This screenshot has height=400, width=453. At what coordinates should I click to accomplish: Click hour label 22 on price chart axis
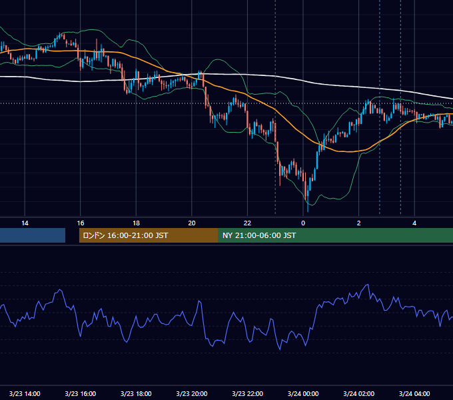pos(247,223)
